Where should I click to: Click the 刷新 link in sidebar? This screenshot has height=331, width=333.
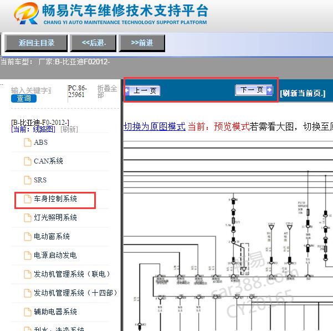pos(69,129)
